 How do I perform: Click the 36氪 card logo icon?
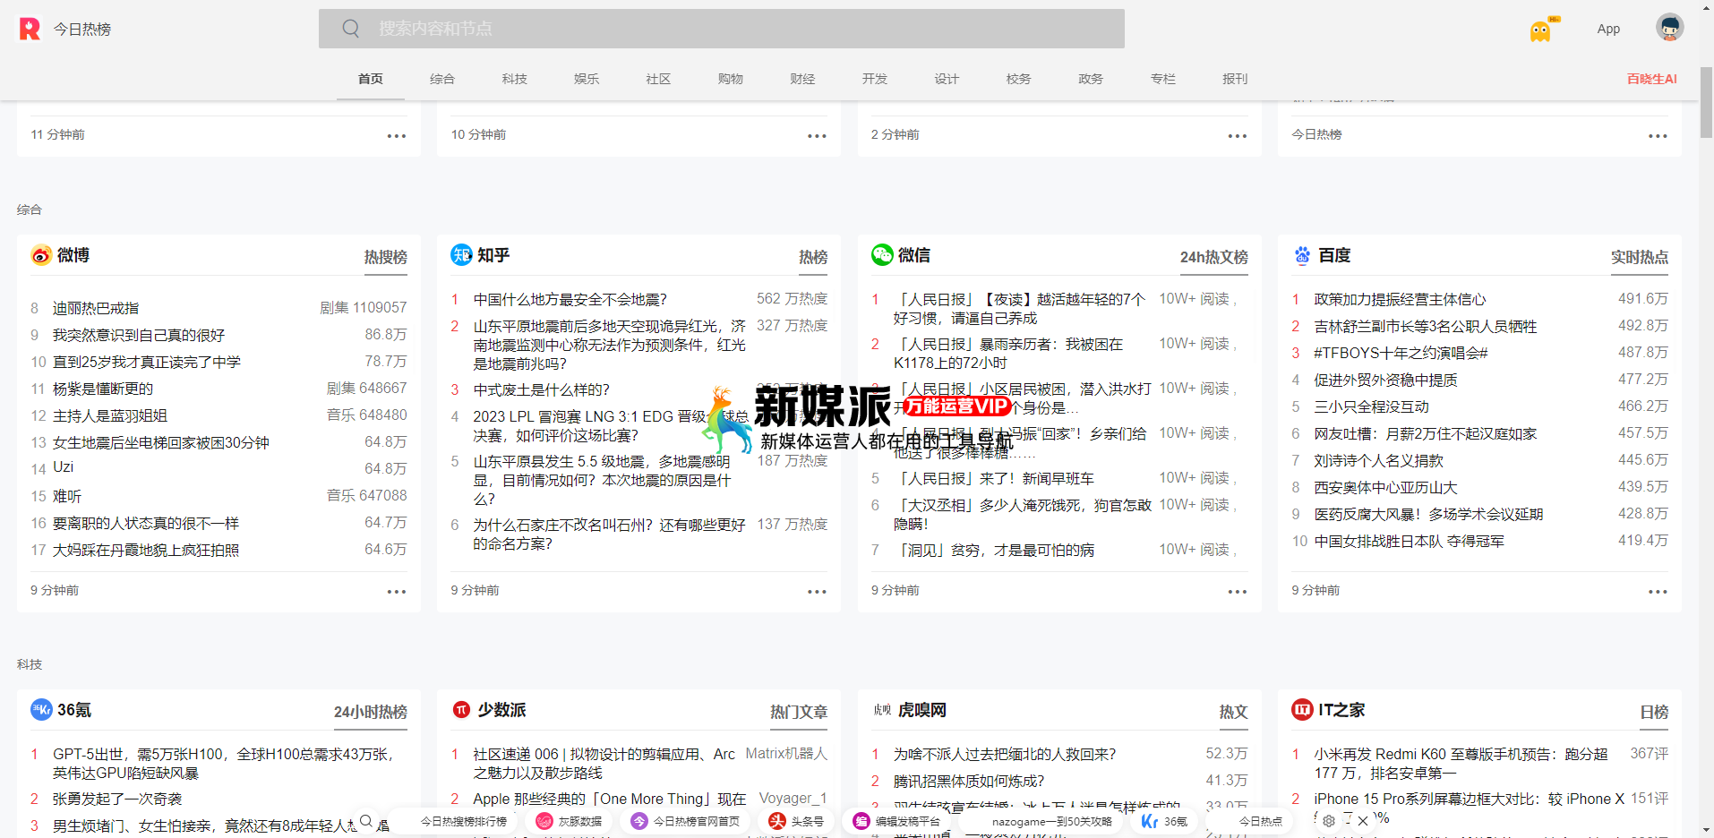pos(41,710)
